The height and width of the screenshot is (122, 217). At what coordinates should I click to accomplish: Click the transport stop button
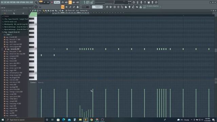pos(48,2)
